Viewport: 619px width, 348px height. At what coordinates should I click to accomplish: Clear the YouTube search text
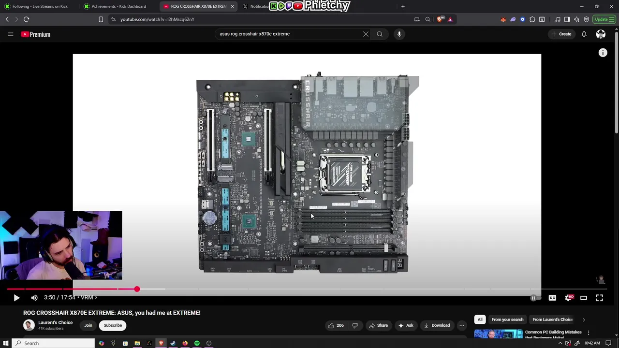(366, 34)
